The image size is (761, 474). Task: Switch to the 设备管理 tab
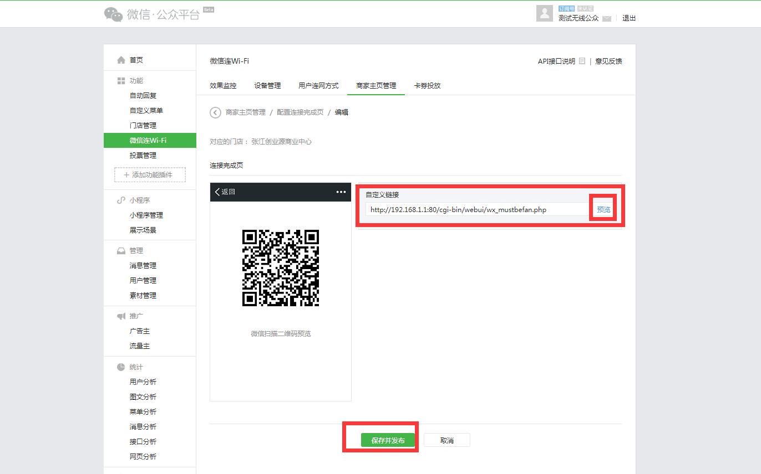(x=267, y=86)
